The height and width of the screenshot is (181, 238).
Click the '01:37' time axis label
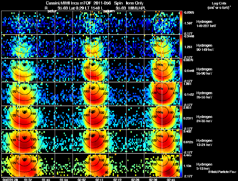pos(28,180)
